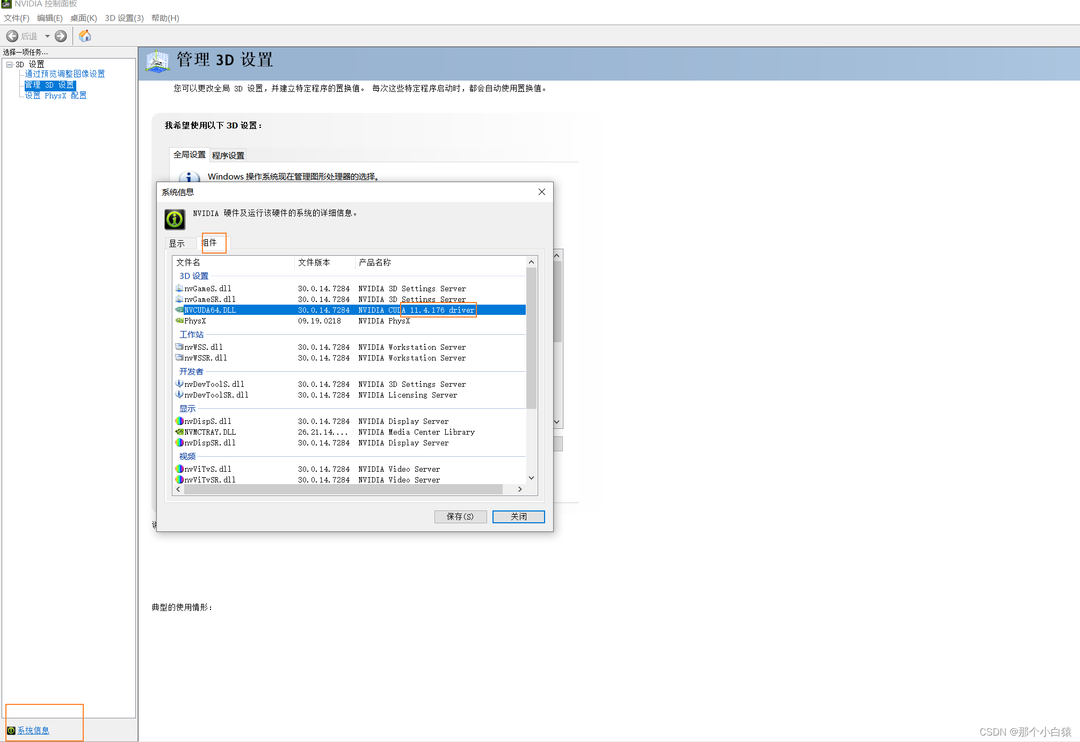
Task: Click the nvWSSR.dll file icon
Action: (179, 358)
